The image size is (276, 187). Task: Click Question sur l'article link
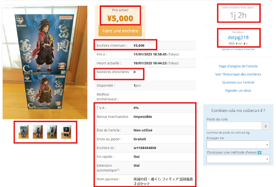238,82
